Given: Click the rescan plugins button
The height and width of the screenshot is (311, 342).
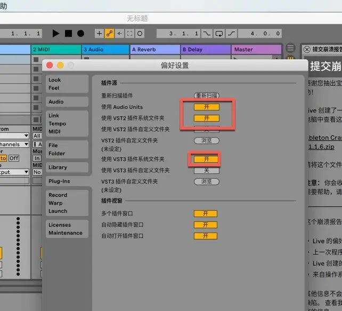Looking at the screenshot, I should 207,95.
